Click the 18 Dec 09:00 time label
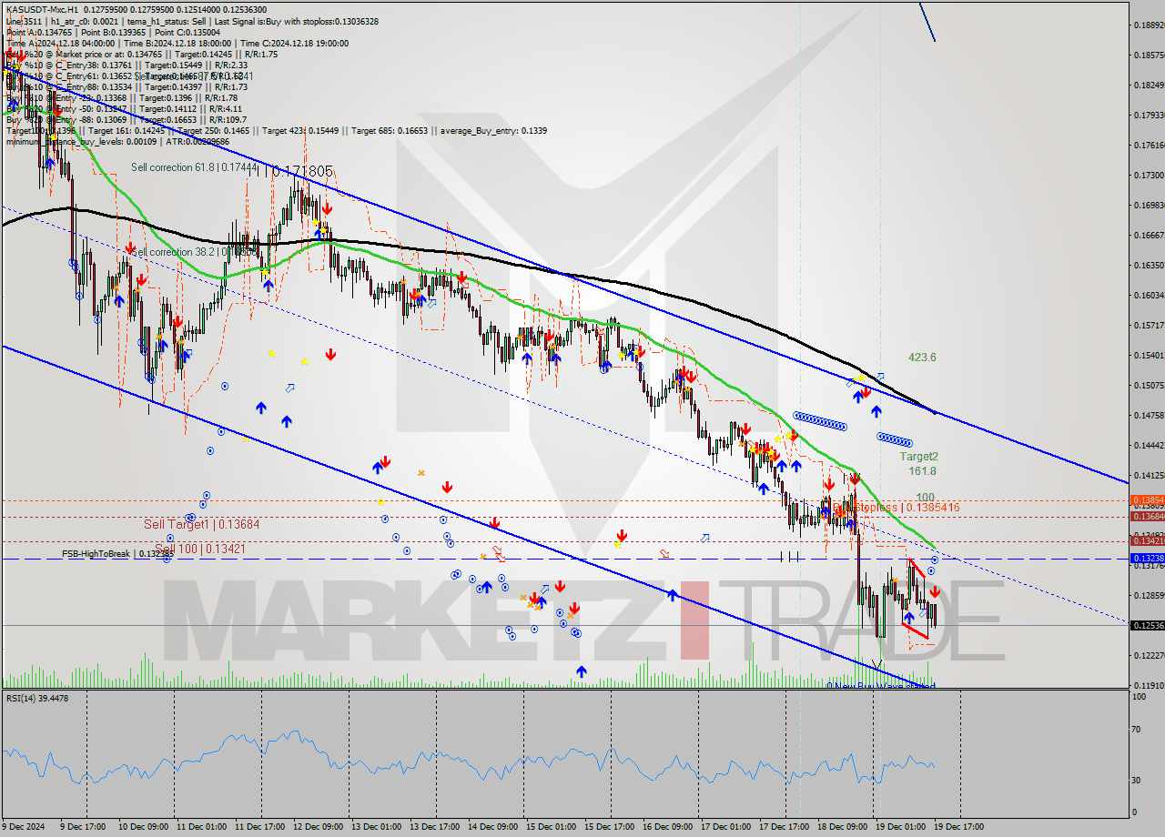The height and width of the screenshot is (837, 1165). pos(841,827)
